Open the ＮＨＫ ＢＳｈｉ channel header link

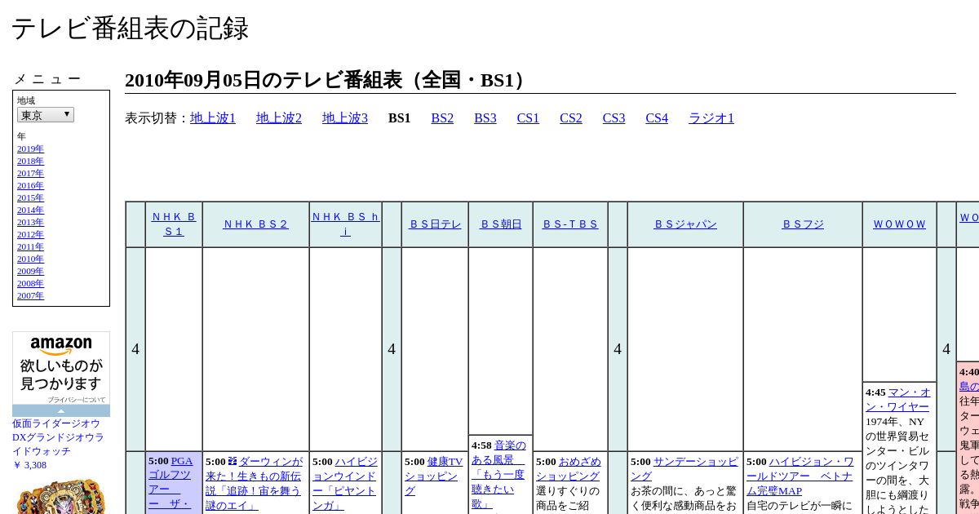click(x=345, y=224)
